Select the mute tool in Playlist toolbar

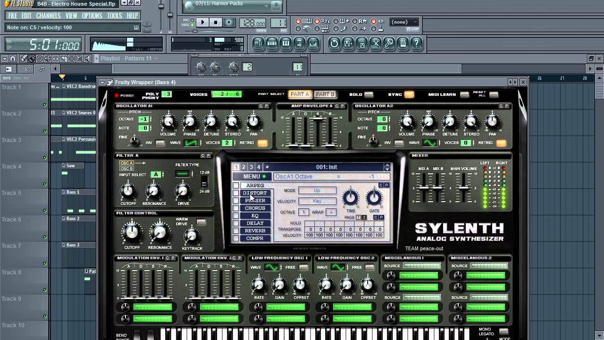48,59
